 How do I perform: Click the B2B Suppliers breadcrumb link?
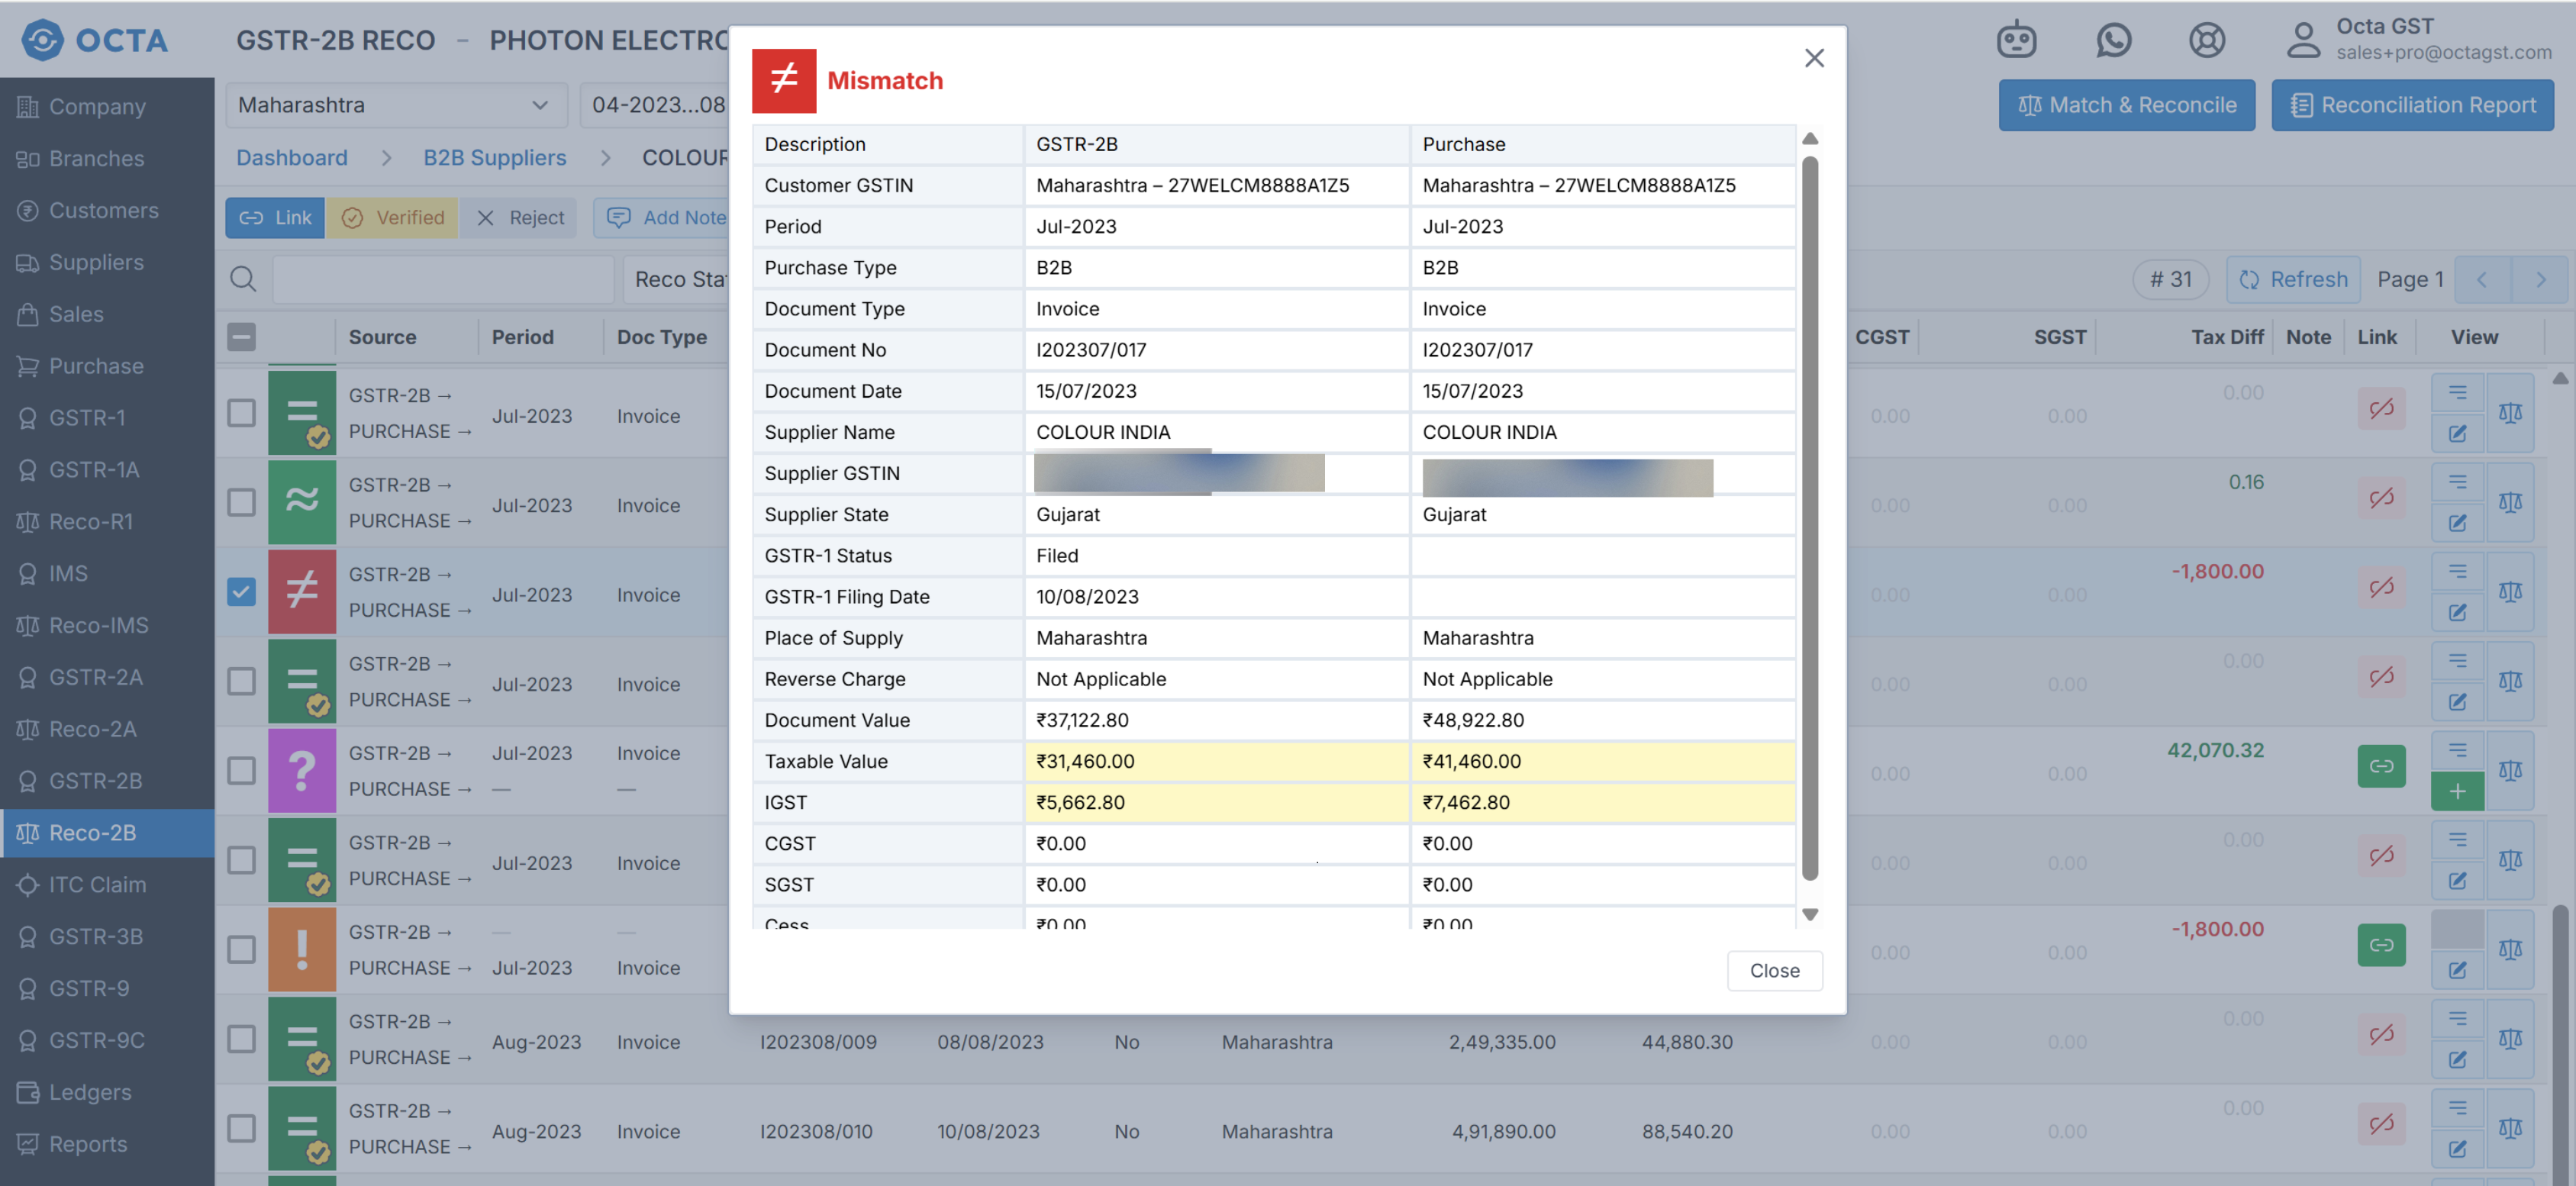pyautogui.click(x=494, y=158)
